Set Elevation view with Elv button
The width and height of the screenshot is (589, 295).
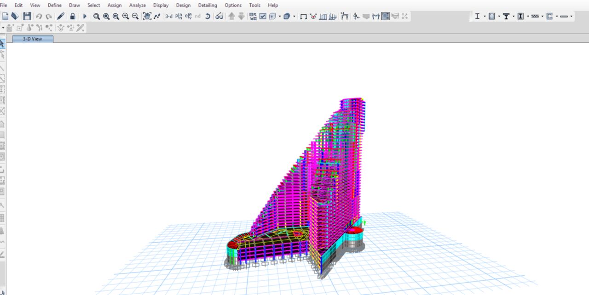click(x=188, y=16)
